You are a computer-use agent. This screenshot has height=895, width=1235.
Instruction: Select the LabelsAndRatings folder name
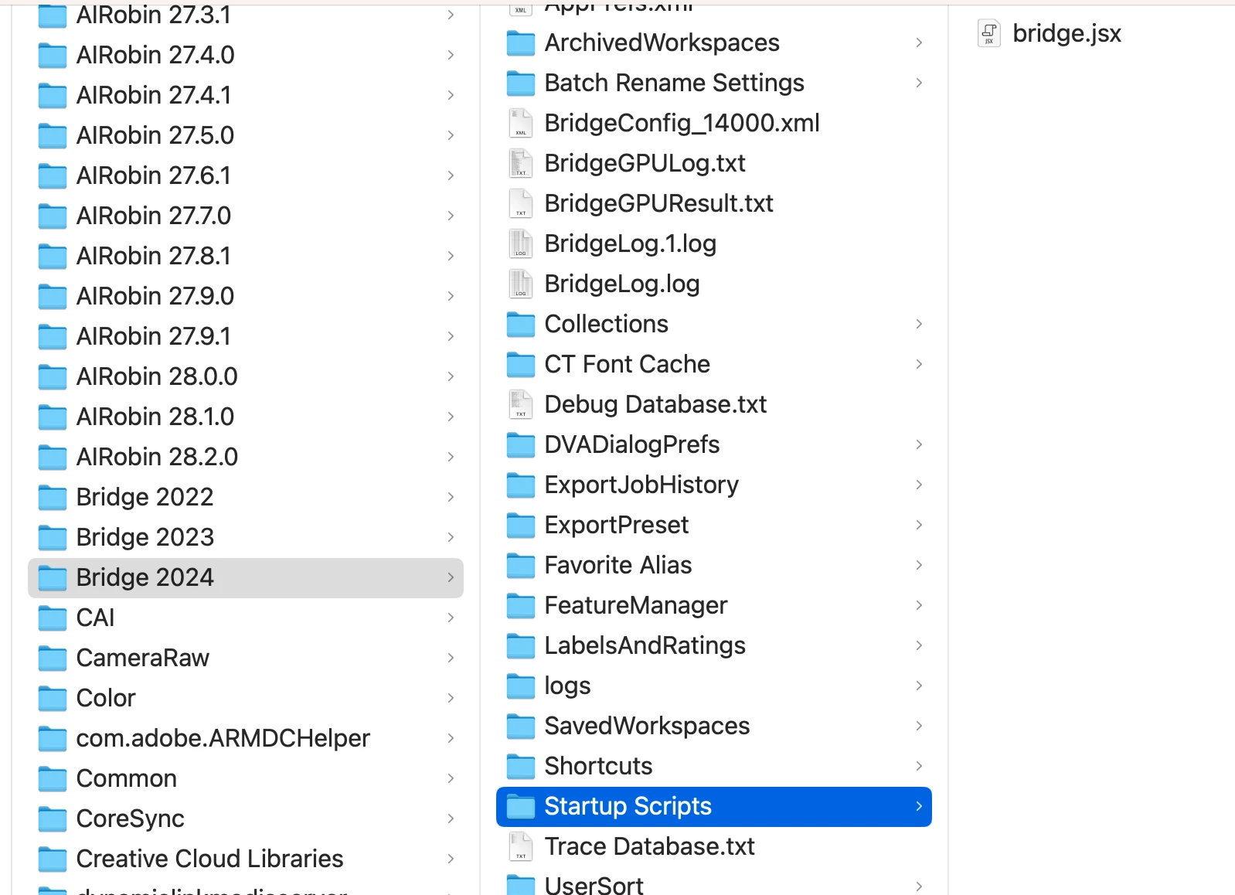pyautogui.click(x=645, y=646)
